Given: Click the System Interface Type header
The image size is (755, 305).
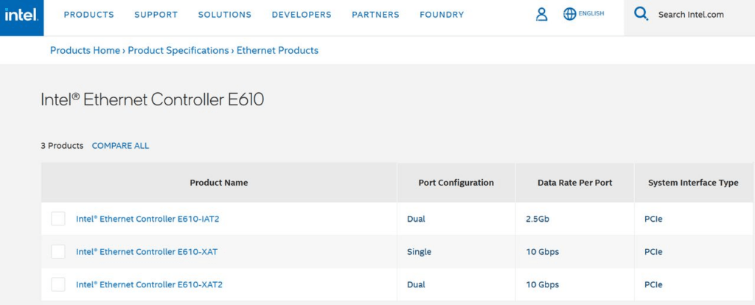Looking at the screenshot, I should [693, 183].
